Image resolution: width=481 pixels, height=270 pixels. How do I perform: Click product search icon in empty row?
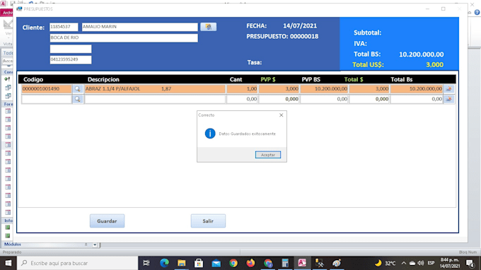[x=77, y=99]
